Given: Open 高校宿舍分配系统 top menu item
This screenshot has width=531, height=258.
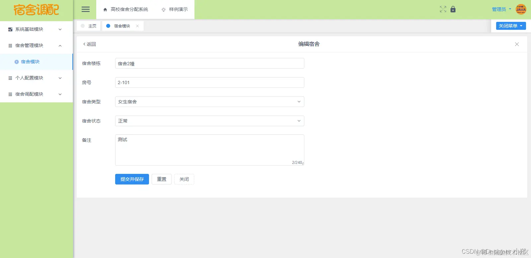Looking at the screenshot, I should click(x=126, y=9).
